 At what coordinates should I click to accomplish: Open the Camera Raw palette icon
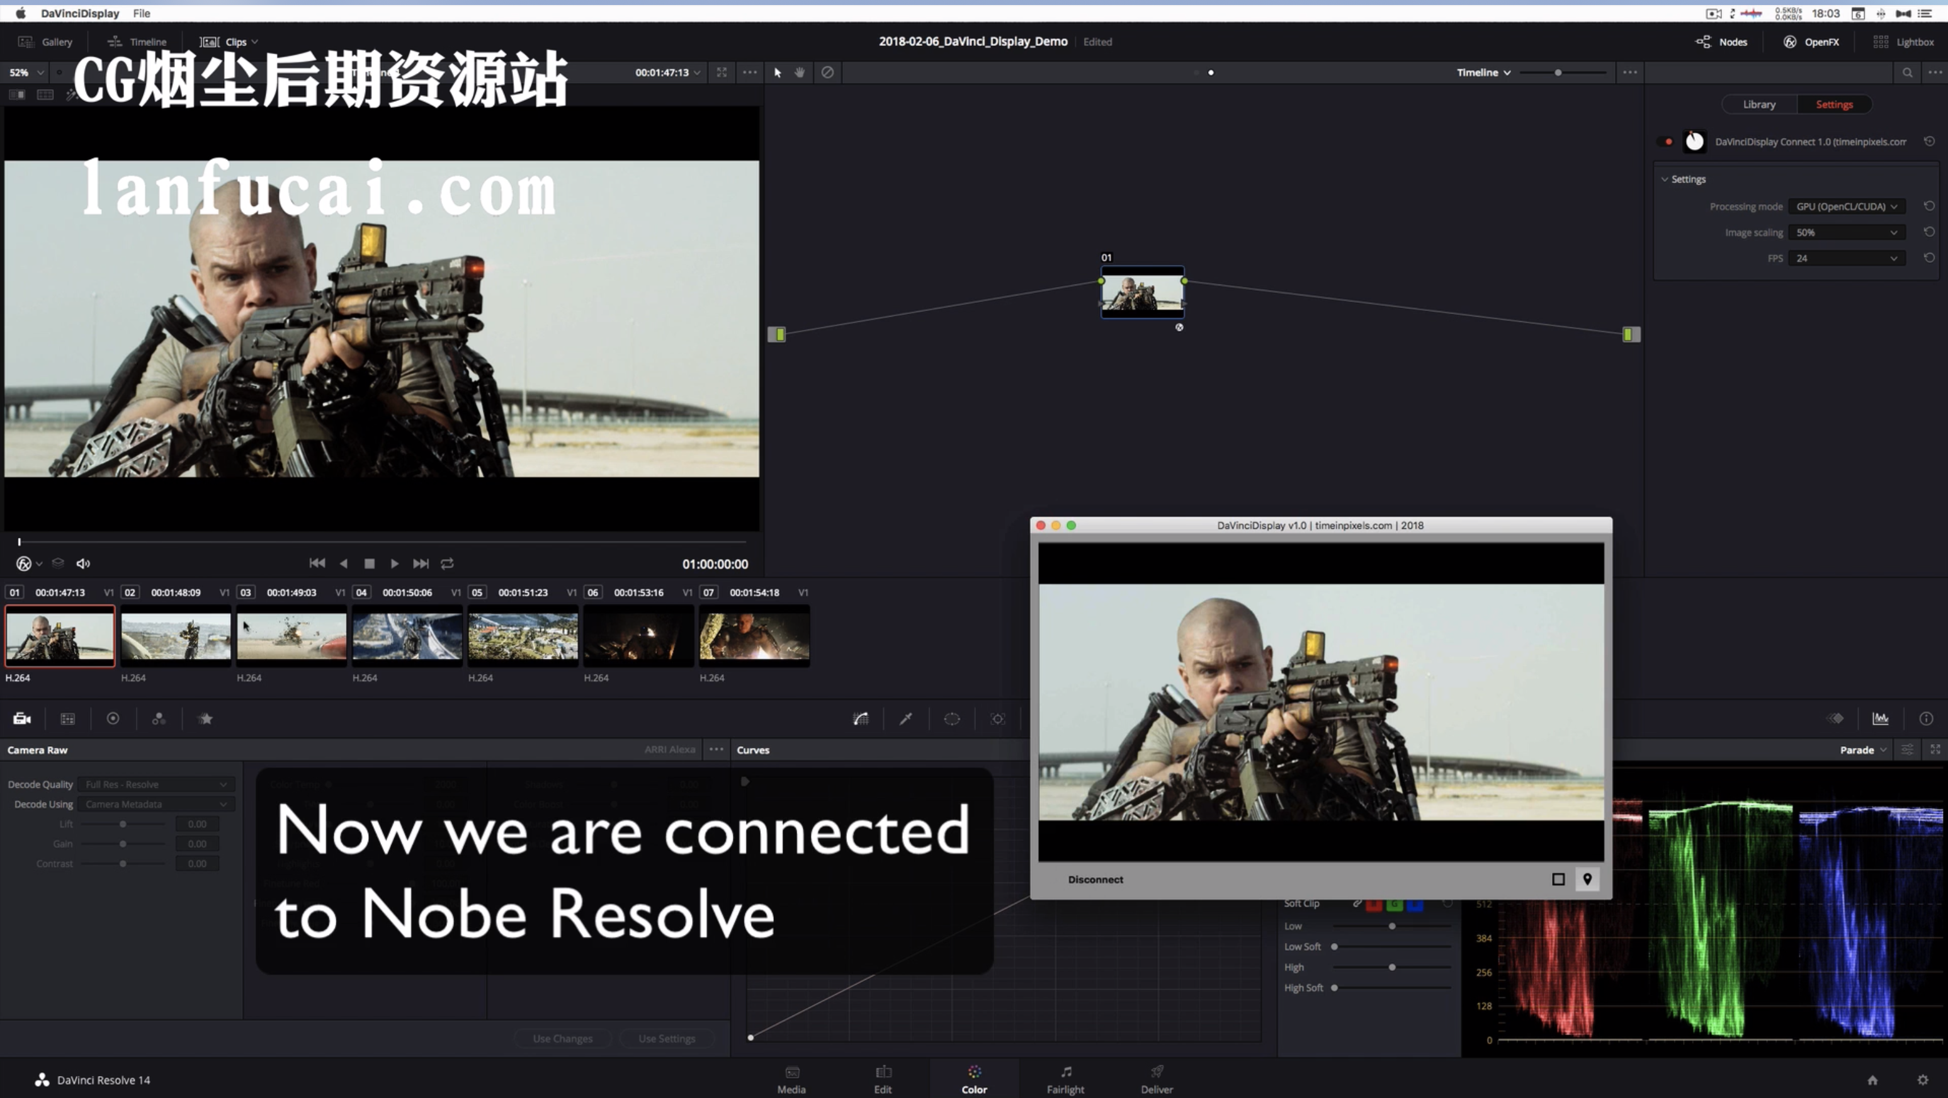[22, 718]
